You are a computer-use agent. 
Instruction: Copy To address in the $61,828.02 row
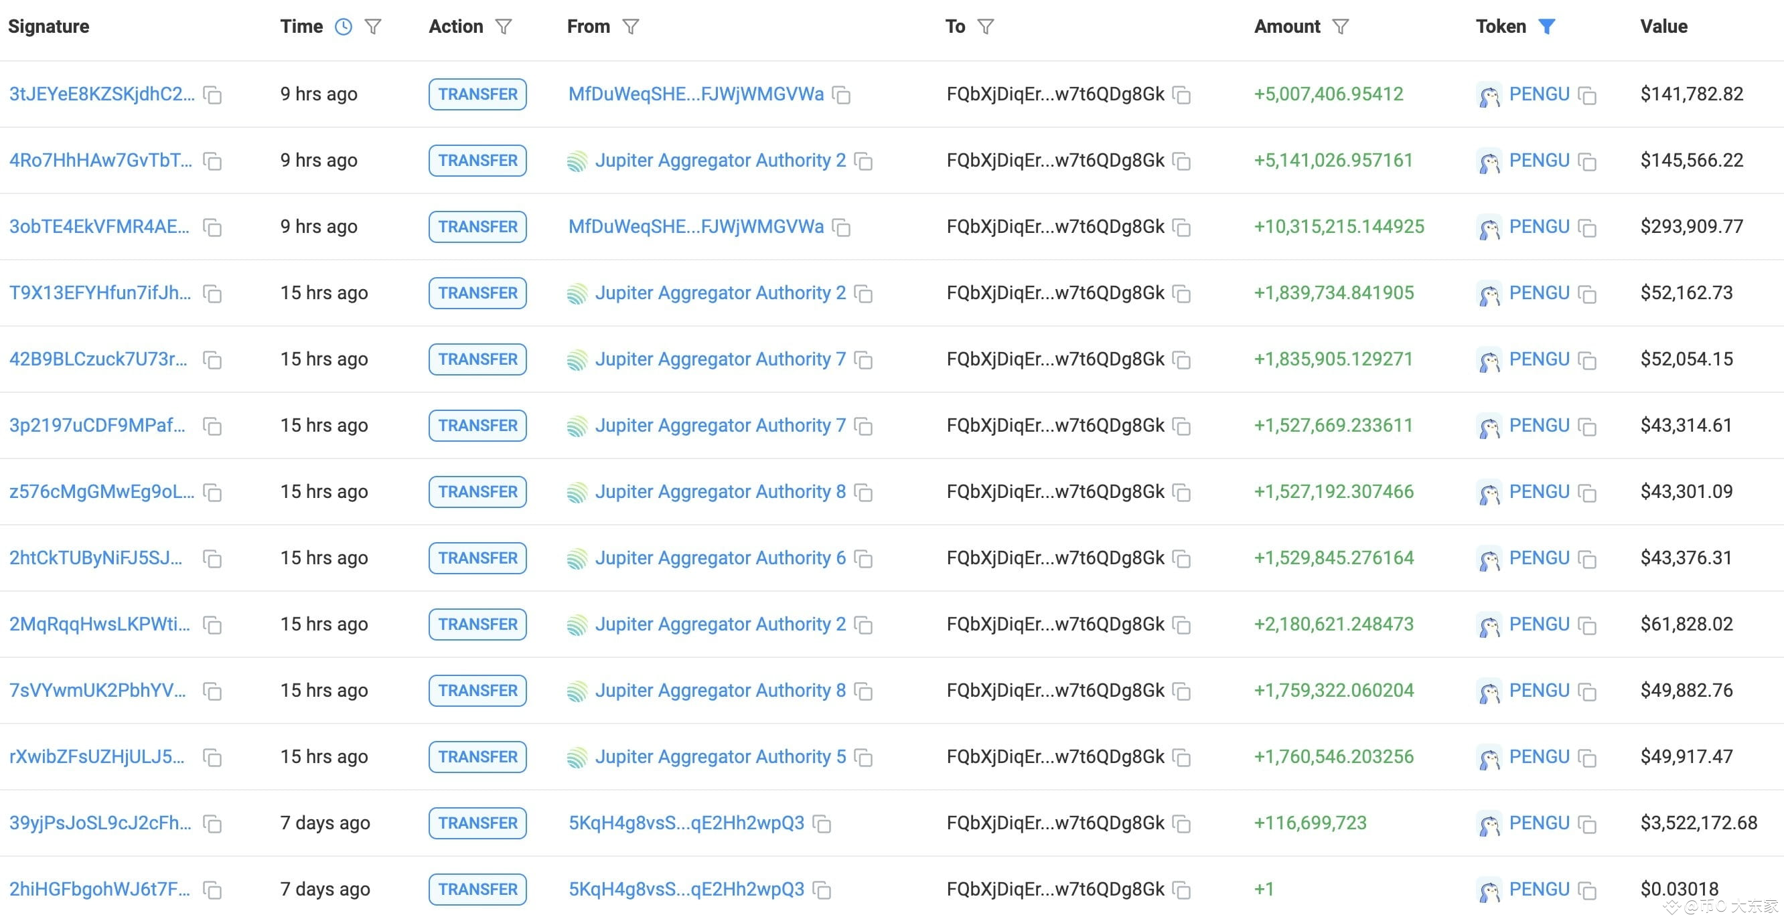point(1181,626)
